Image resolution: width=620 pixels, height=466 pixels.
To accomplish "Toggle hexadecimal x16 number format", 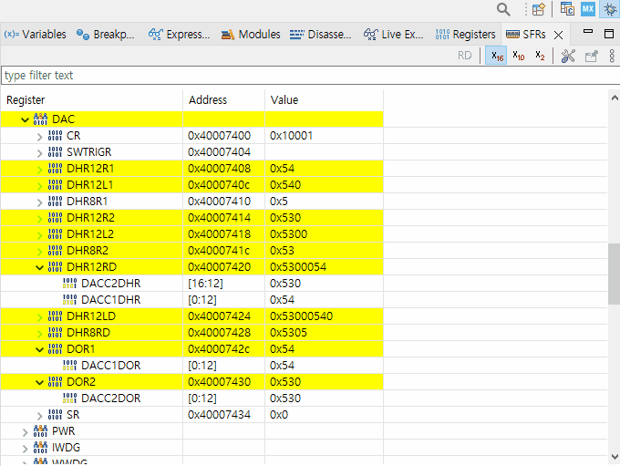I will 497,56.
